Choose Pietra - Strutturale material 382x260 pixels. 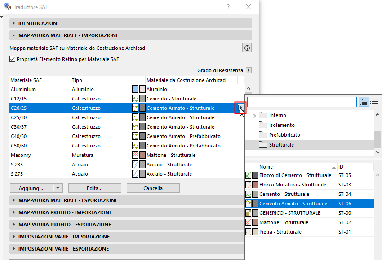tap(309, 232)
